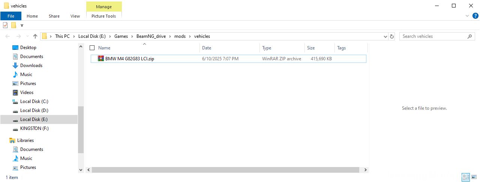Open Help with the question mark icon
Viewport: 480px width, 182px height.
click(x=475, y=16)
